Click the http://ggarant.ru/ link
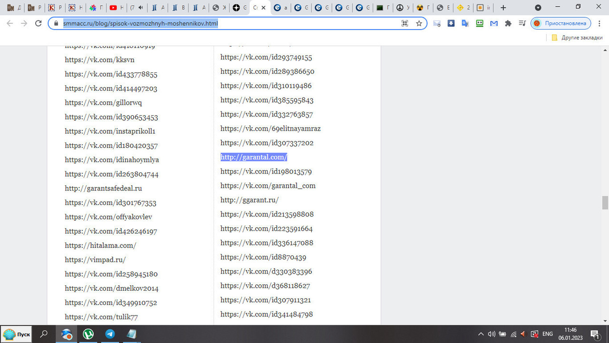Viewport: 609px width, 343px height. [249, 200]
